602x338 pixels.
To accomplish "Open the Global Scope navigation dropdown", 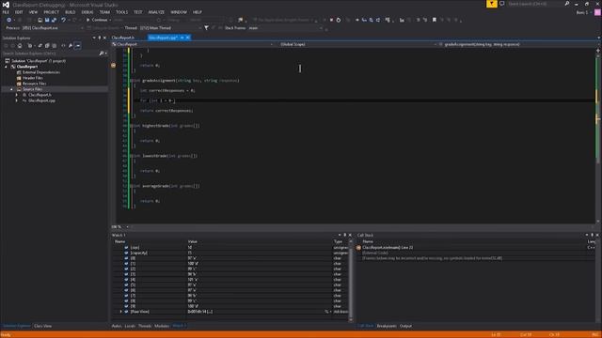I will [356, 44].
